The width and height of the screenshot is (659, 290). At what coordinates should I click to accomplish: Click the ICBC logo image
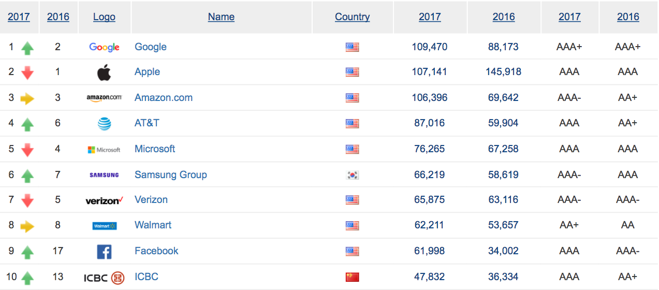pos(104,278)
